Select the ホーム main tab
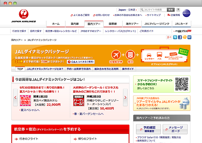Viewport: 202px width, 143px height. (56, 24)
